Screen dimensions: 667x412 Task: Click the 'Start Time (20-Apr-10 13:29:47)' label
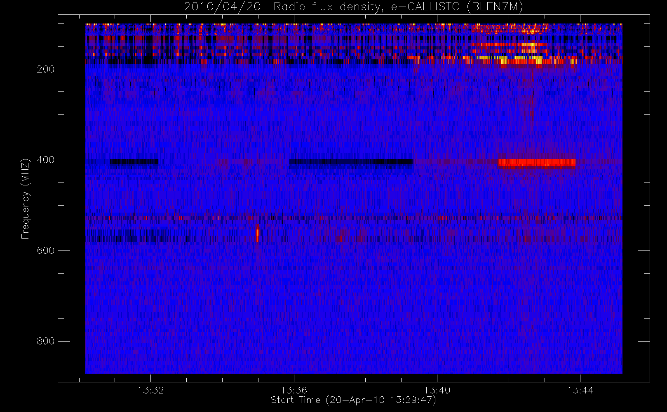coord(353,400)
